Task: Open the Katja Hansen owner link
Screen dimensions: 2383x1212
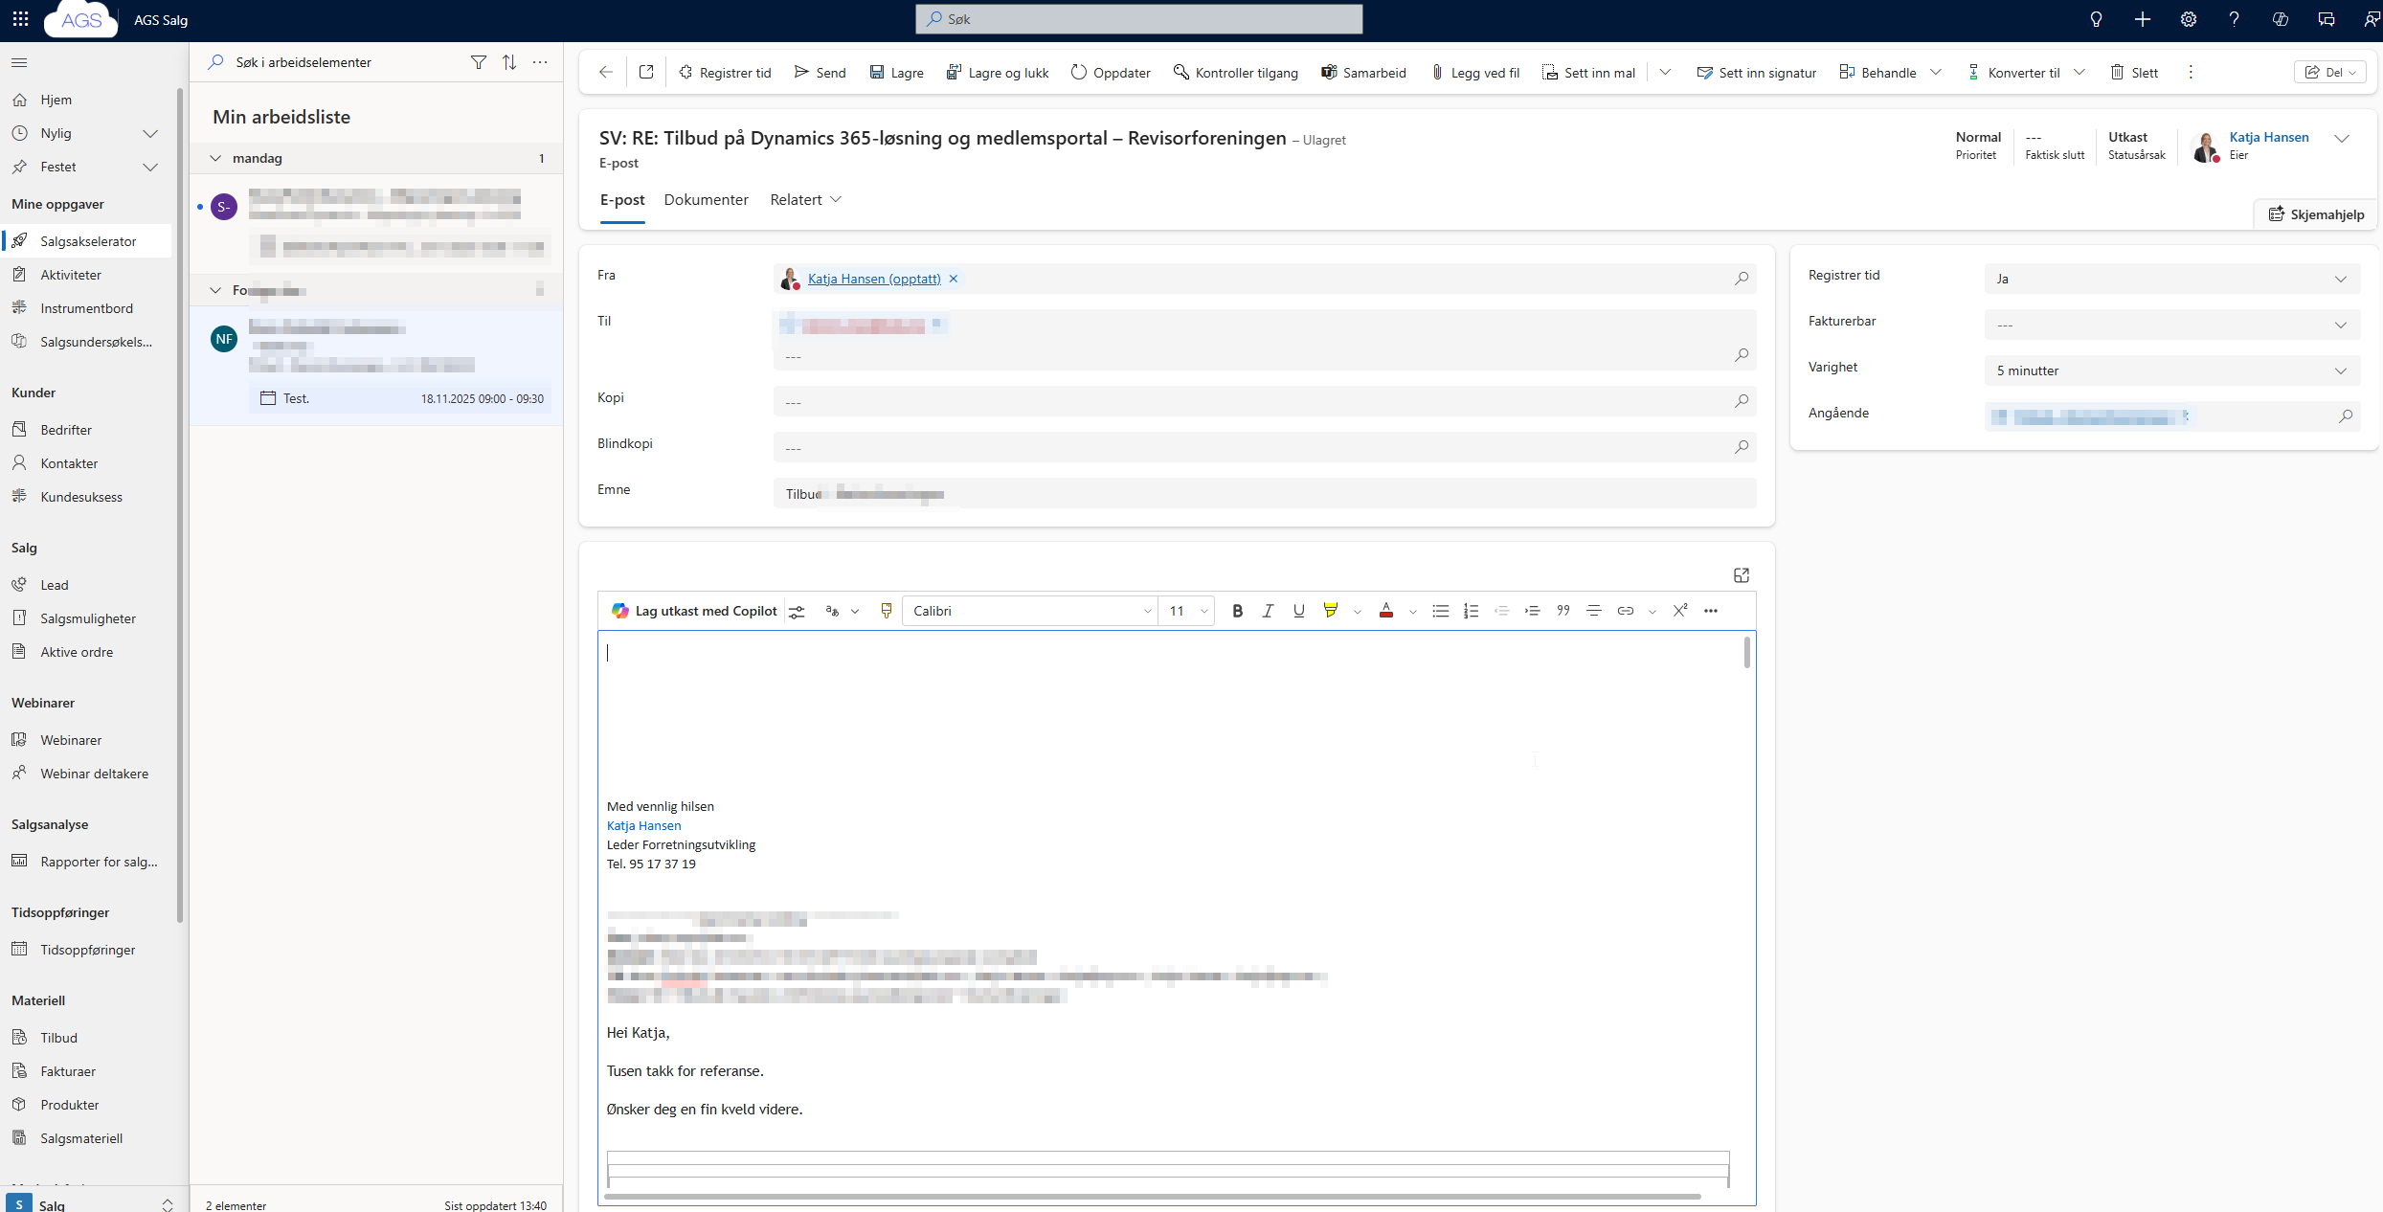Action: [2268, 137]
